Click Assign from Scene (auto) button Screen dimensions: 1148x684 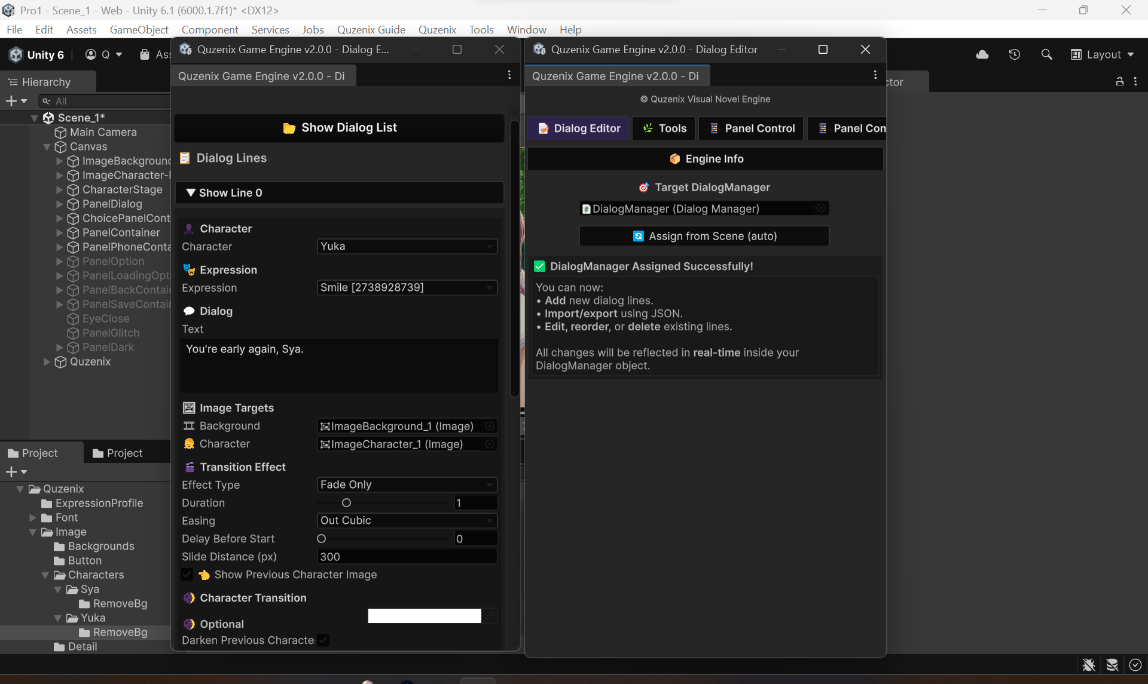point(704,235)
